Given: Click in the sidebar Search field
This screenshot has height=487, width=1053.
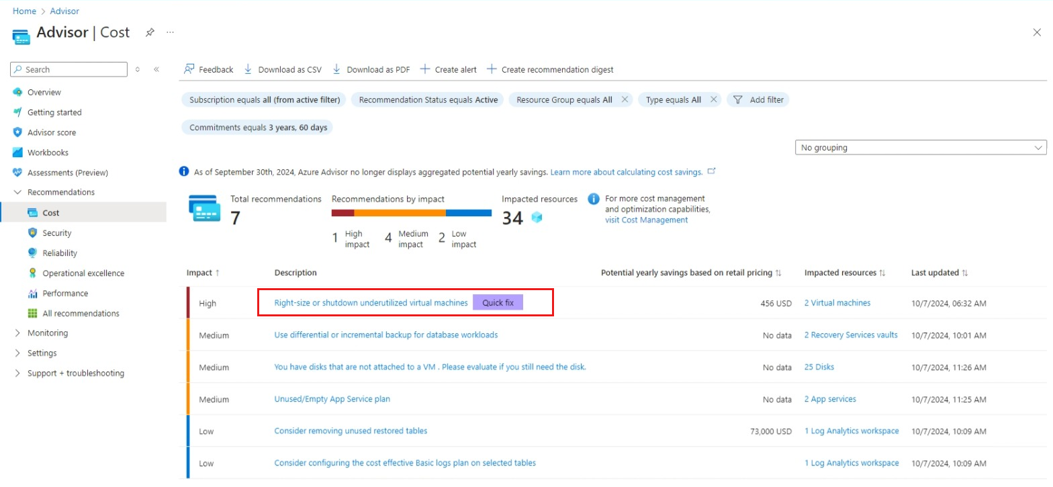Looking at the screenshot, I should click(68, 69).
